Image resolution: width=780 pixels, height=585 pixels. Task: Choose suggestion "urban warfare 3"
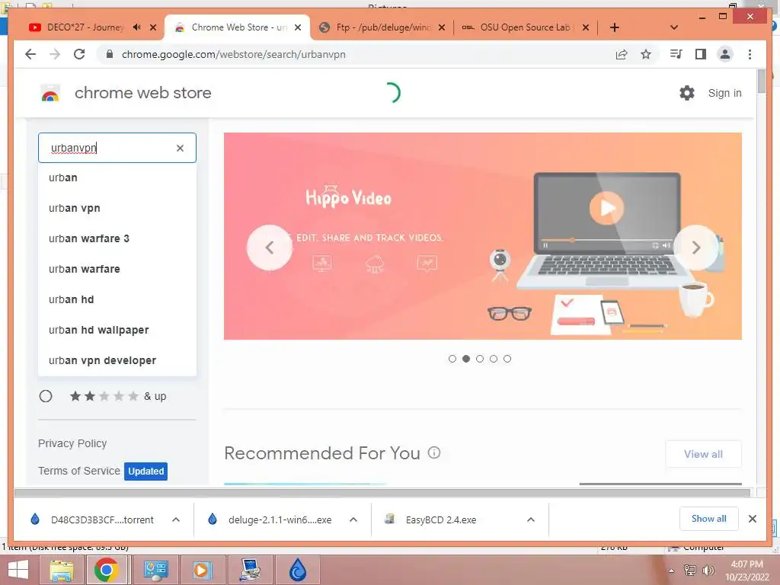(117, 238)
